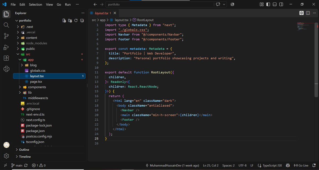319x170 pixels.
Task: Open editor more actions ellipsis
Action: (x=314, y=13)
